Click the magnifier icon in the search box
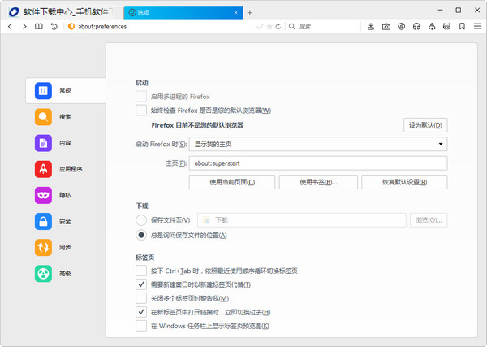Screen dimensions: 487x347 point(291,27)
